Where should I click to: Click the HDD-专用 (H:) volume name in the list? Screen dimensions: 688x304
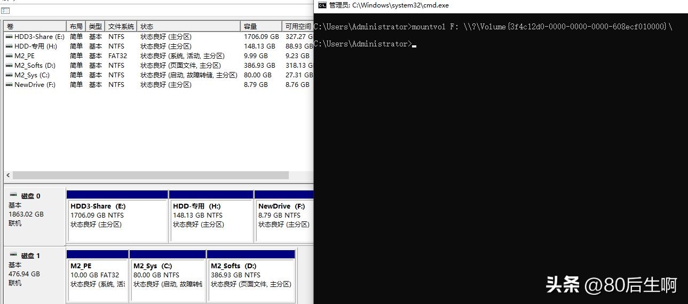[x=36, y=46]
